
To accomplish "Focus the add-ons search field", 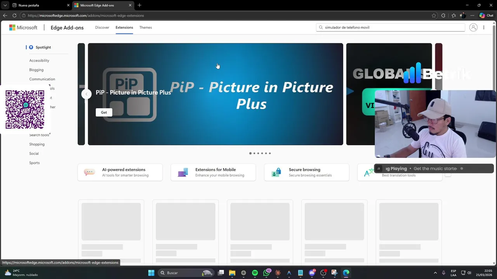I will click(390, 28).
